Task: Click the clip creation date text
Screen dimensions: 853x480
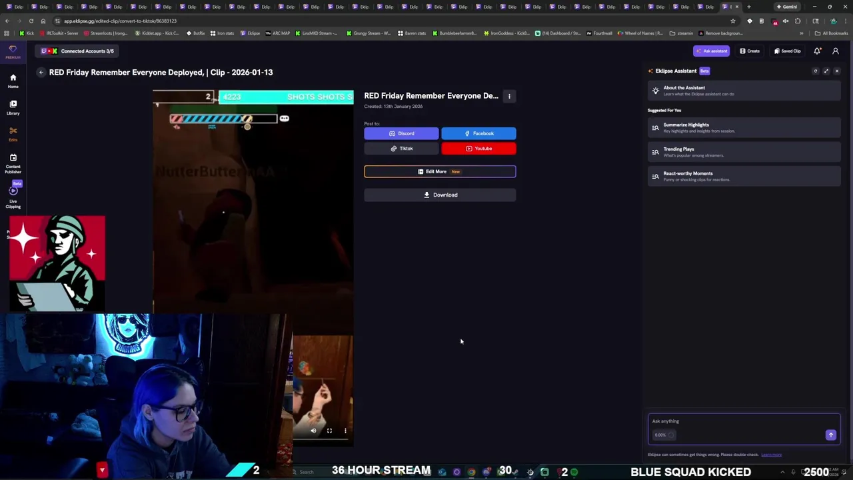Action: [393, 106]
